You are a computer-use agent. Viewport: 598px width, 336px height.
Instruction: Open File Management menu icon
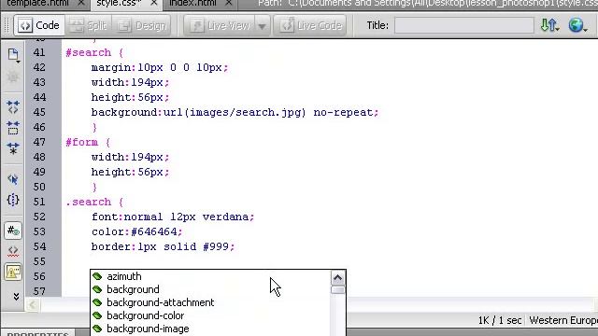tap(549, 25)
